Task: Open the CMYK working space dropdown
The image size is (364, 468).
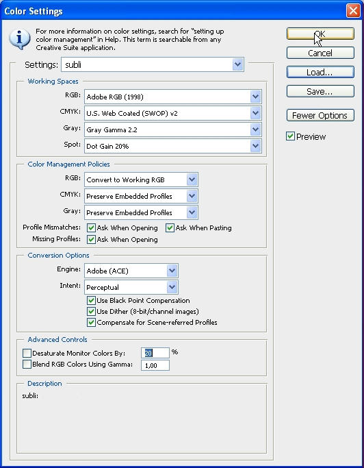Action: click(x=173, y=113)
